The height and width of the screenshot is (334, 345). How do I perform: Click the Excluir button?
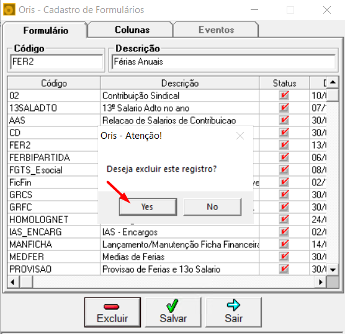click(x=112, y=312)
